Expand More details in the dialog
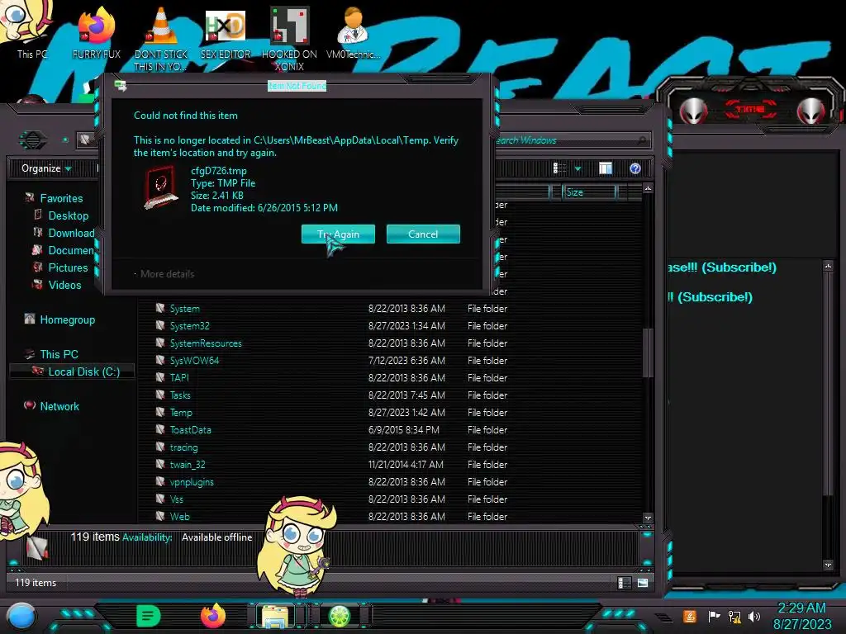The width and height of the screenshot is (846, 634). [x=164, y=274]
